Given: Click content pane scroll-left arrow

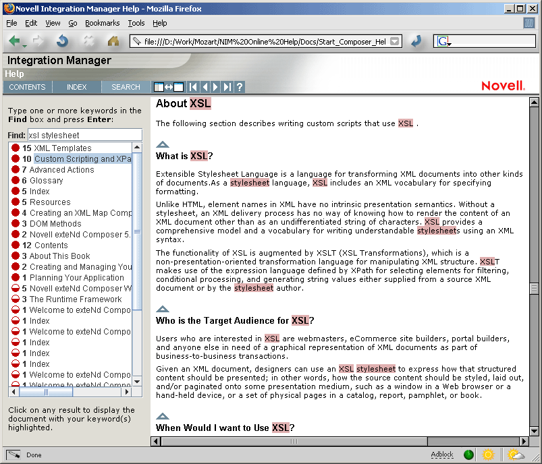Looking at the screenshot, I should point(156,441).
